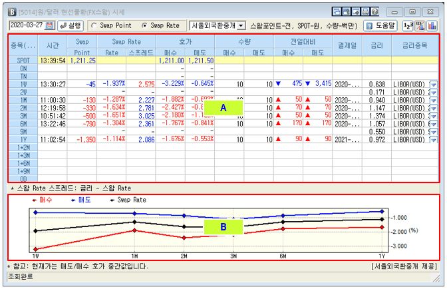Click the SPOT value 1,211.25
This screenshot has height=289, width=447.
click(x=83, y=61)
